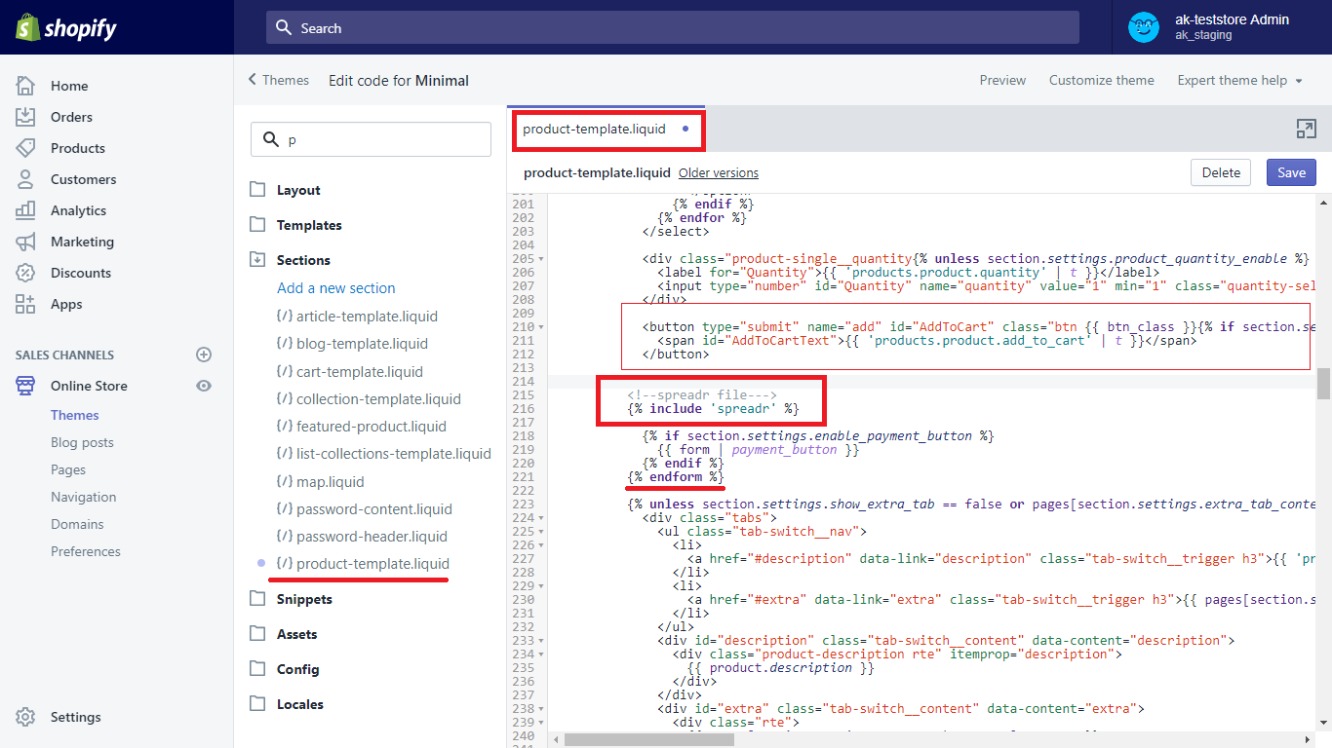Collapse the Sections folder
This screenshot has height=748, width=1332.
pos(257,260)
